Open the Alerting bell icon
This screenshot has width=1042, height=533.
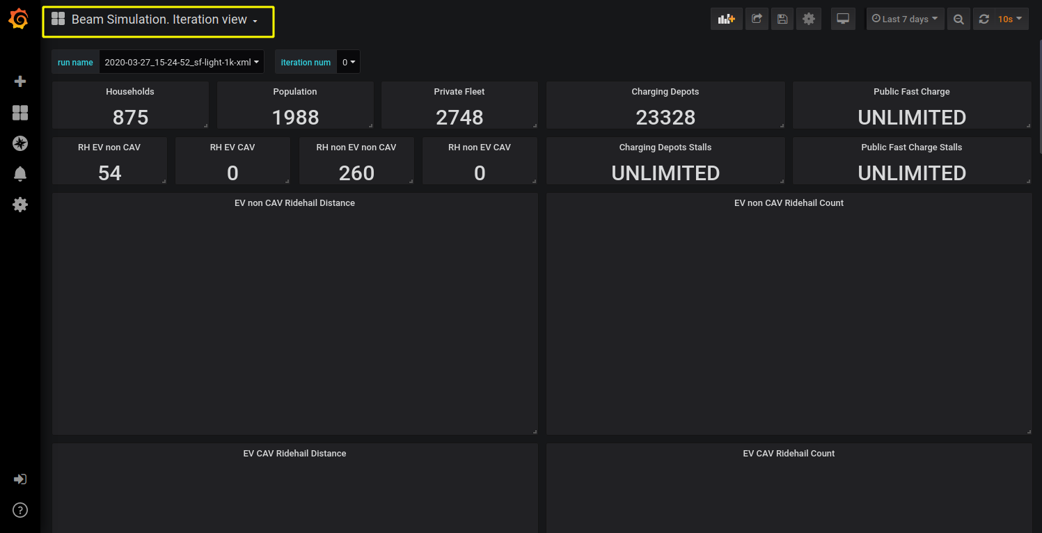point(20,174)
